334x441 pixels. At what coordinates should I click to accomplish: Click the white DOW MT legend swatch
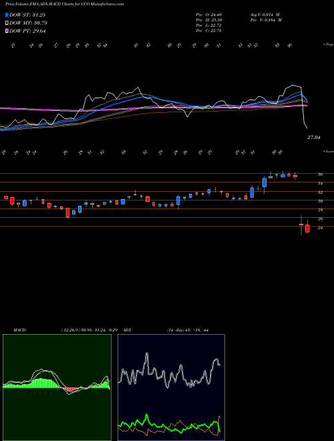7,23
